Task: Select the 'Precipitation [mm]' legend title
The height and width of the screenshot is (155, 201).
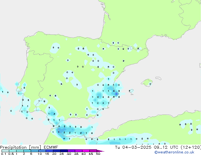Action: click(21, 147)
